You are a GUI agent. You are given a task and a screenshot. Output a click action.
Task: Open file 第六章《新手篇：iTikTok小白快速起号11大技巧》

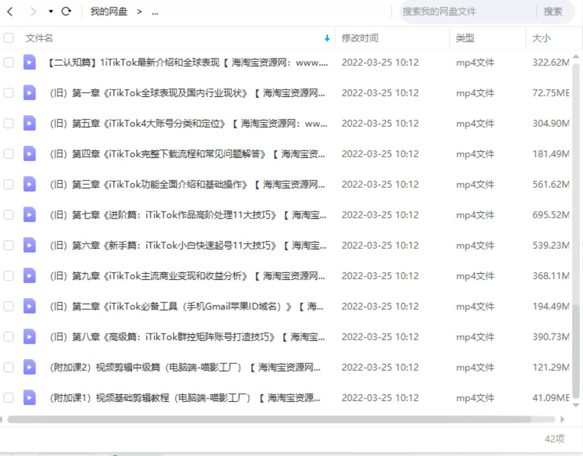point(188,245)
